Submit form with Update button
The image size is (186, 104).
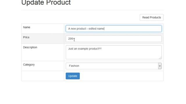[x=73, y=76]
